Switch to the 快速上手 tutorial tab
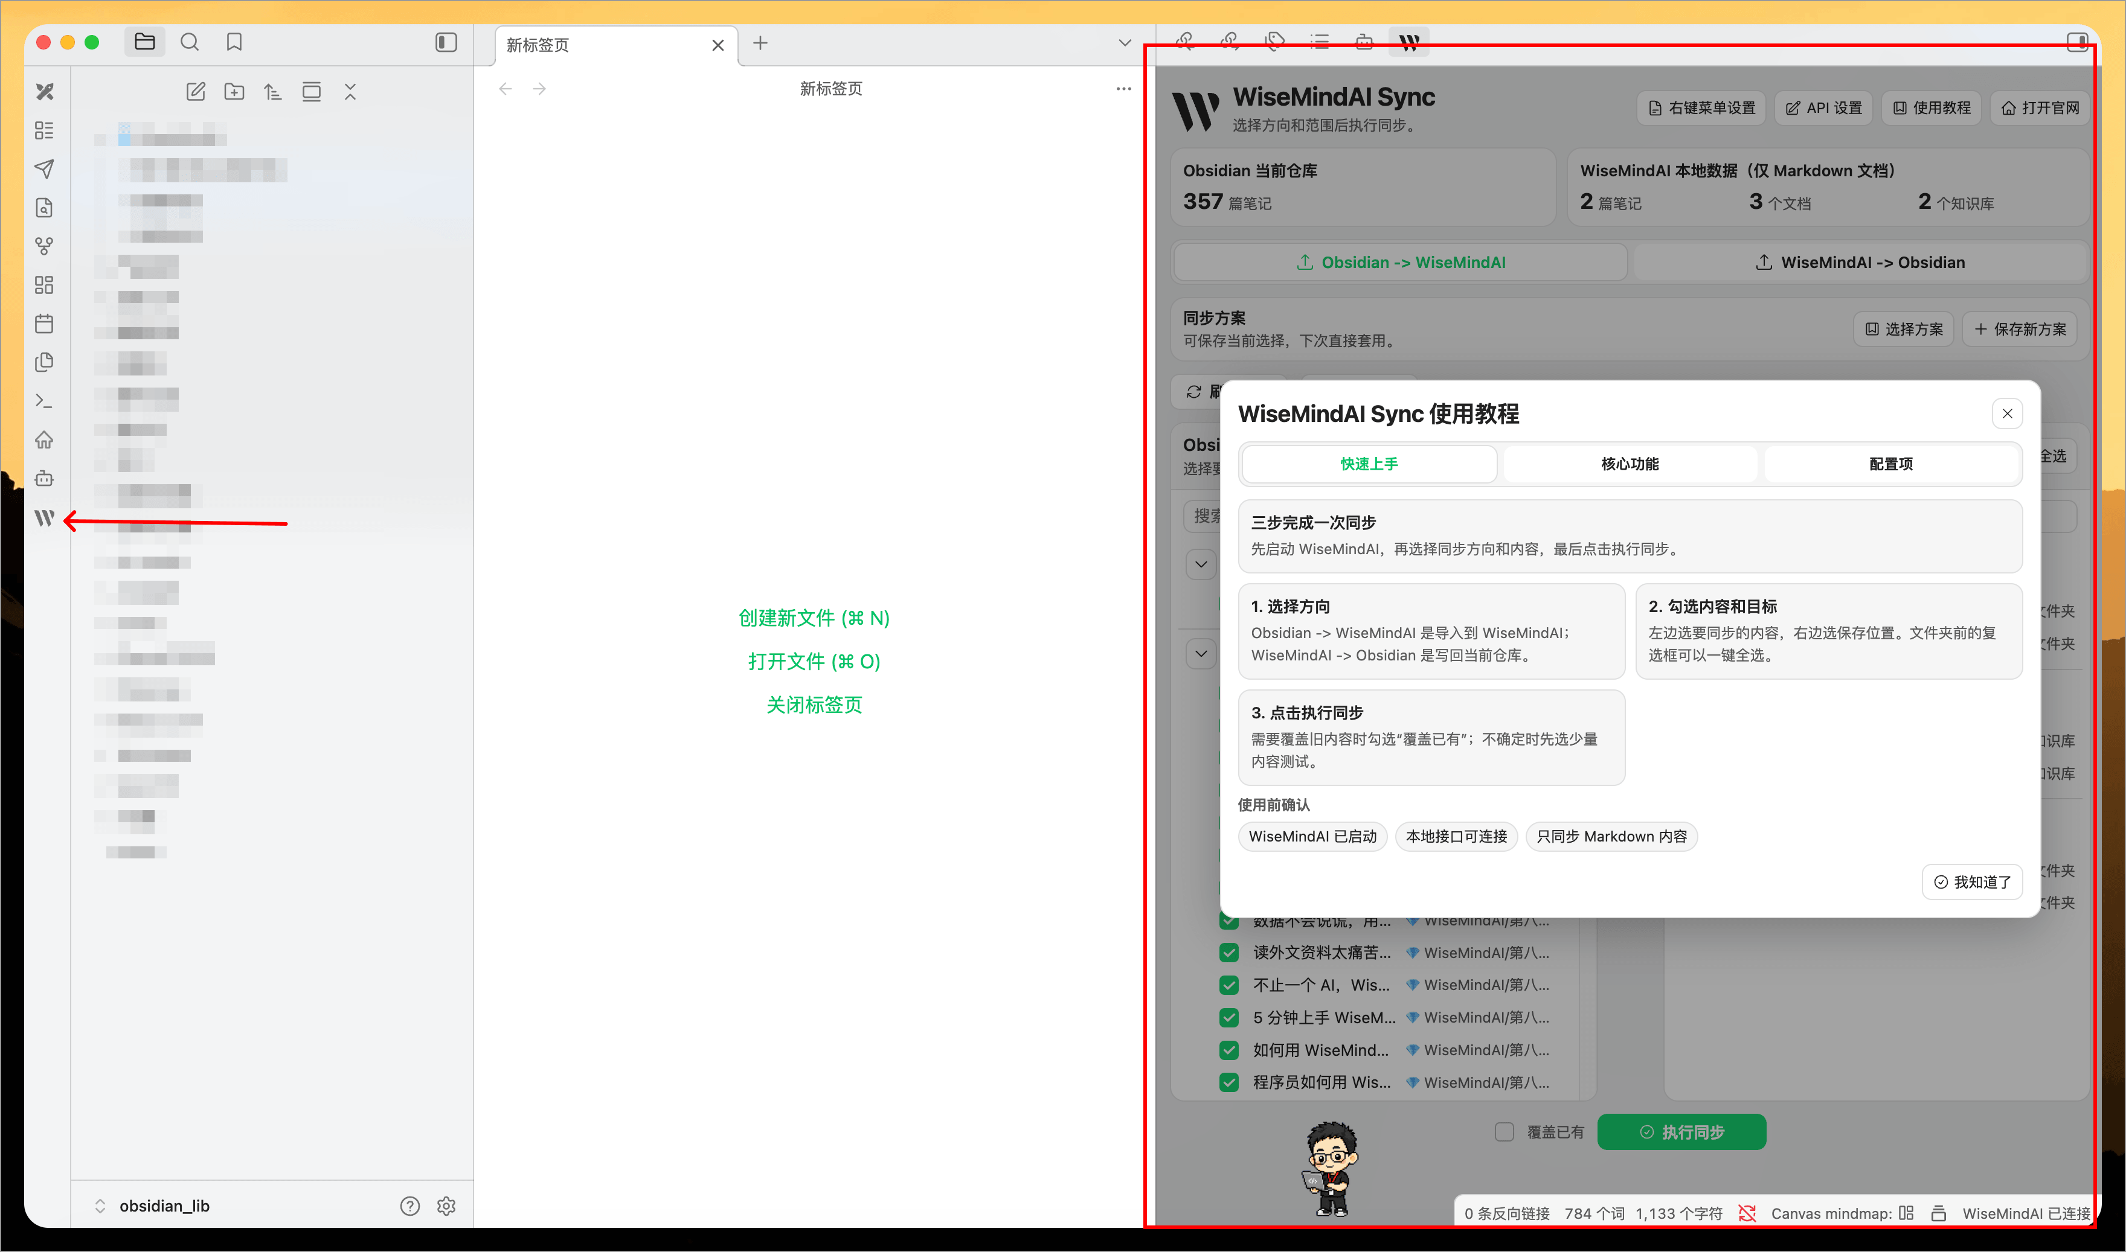The image size is (2126, 1252). pos(1369,463)
